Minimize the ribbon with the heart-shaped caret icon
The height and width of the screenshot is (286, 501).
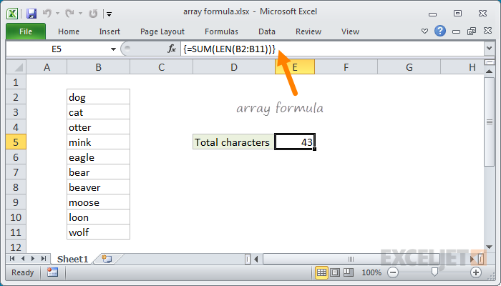pyautogui.click(x=424, y=31)
